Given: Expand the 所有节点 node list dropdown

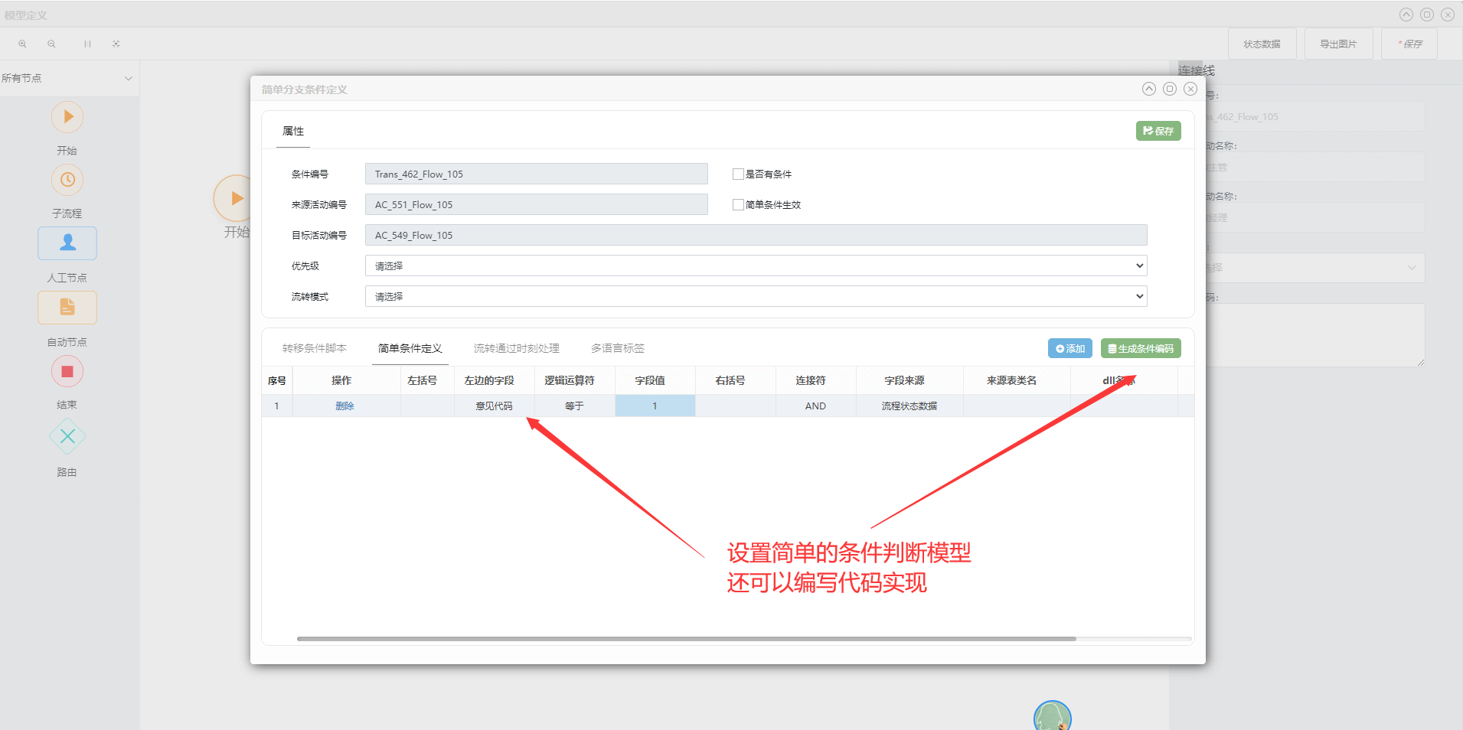Looking at the screenshot, I should 128,78.
